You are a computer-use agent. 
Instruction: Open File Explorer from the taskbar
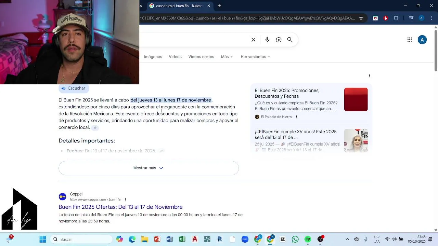pyautogui.click(x=144, y=239)
